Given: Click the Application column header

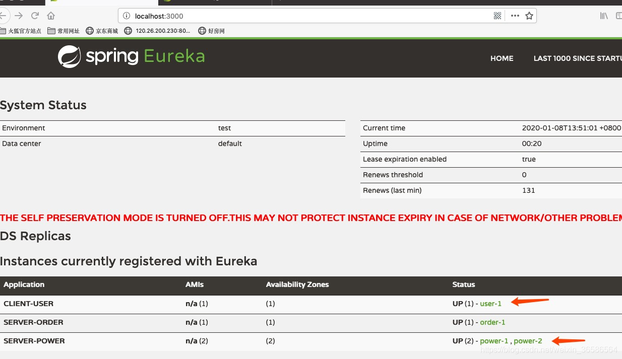Looking at the screenshot, I should (x=24, y=284).
